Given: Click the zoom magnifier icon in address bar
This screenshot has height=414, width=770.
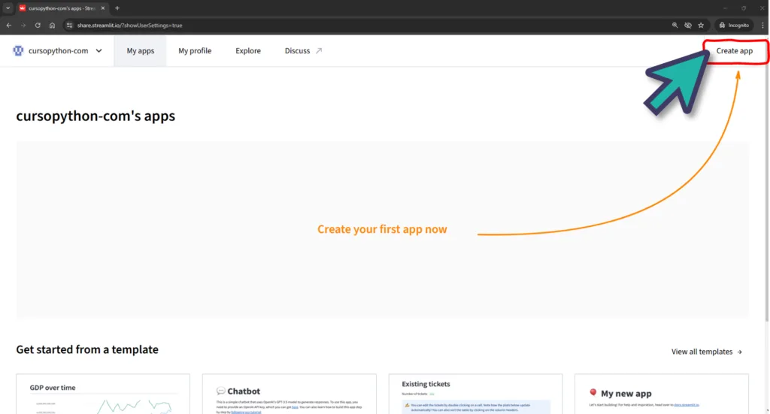Looking at the screenshot, I should click(675, 25).
